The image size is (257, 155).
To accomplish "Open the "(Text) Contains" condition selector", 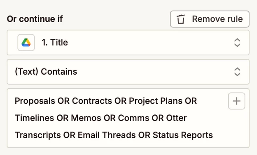I will tap(128, 72).
